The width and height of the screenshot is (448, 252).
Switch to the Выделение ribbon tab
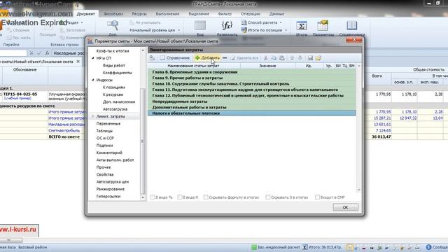click(199, 14)
